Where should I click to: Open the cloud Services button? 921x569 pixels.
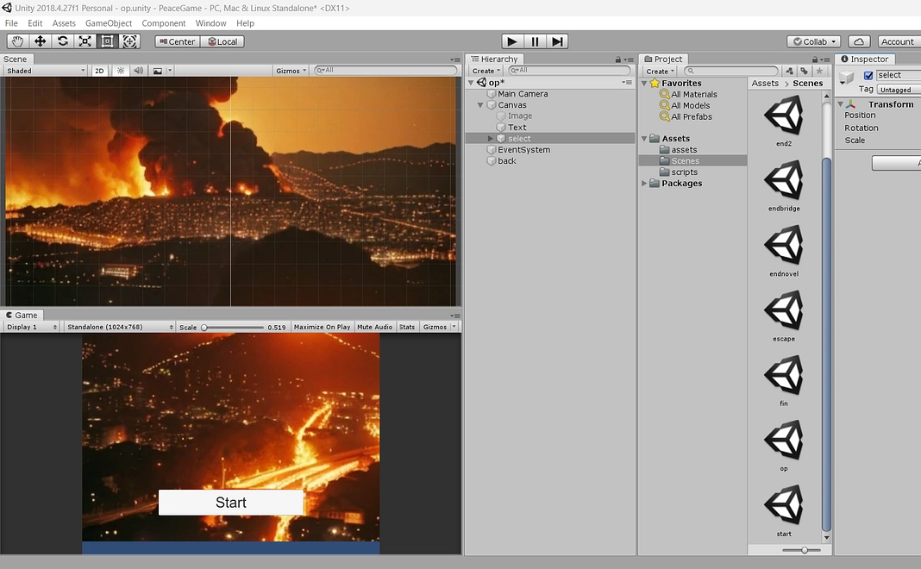[859, 41]
